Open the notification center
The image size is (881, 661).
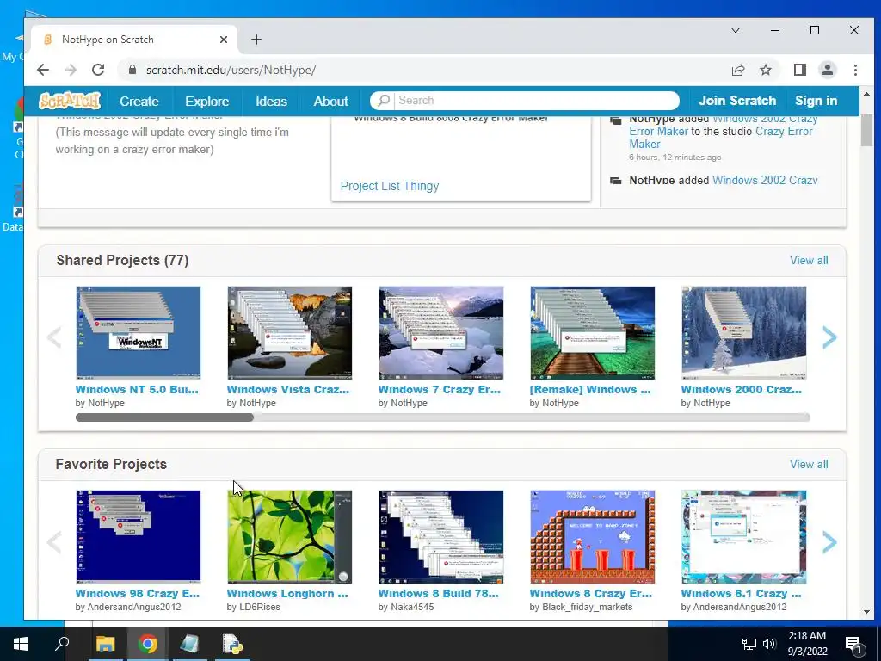(853, 644)
